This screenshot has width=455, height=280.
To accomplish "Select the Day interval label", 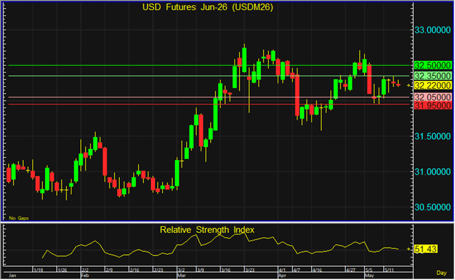I will click(x=441, y=273).
